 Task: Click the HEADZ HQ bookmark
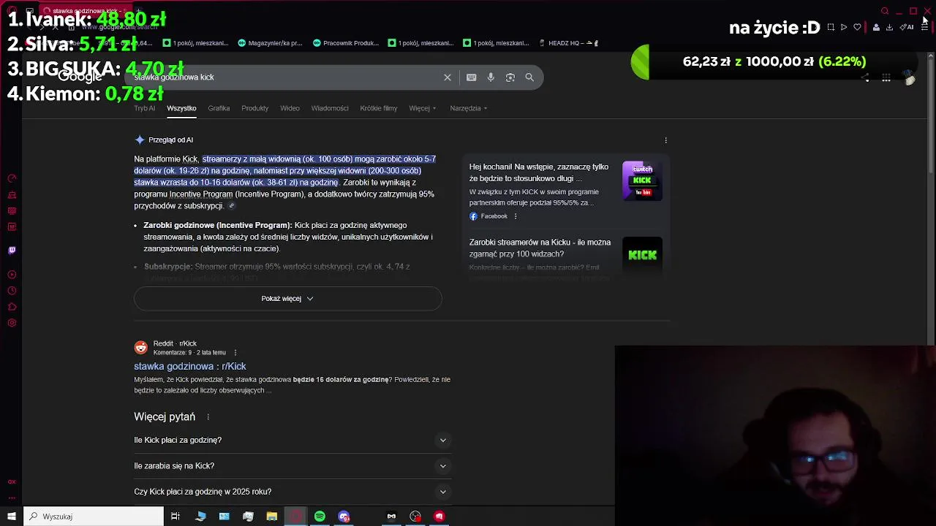[x=569, y=43]
